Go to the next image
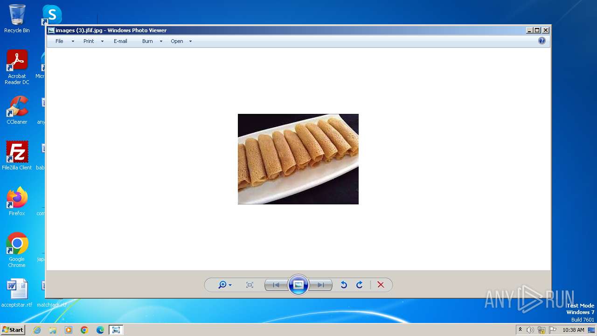Viewport: 597px width, 336px height. (321, 285)
